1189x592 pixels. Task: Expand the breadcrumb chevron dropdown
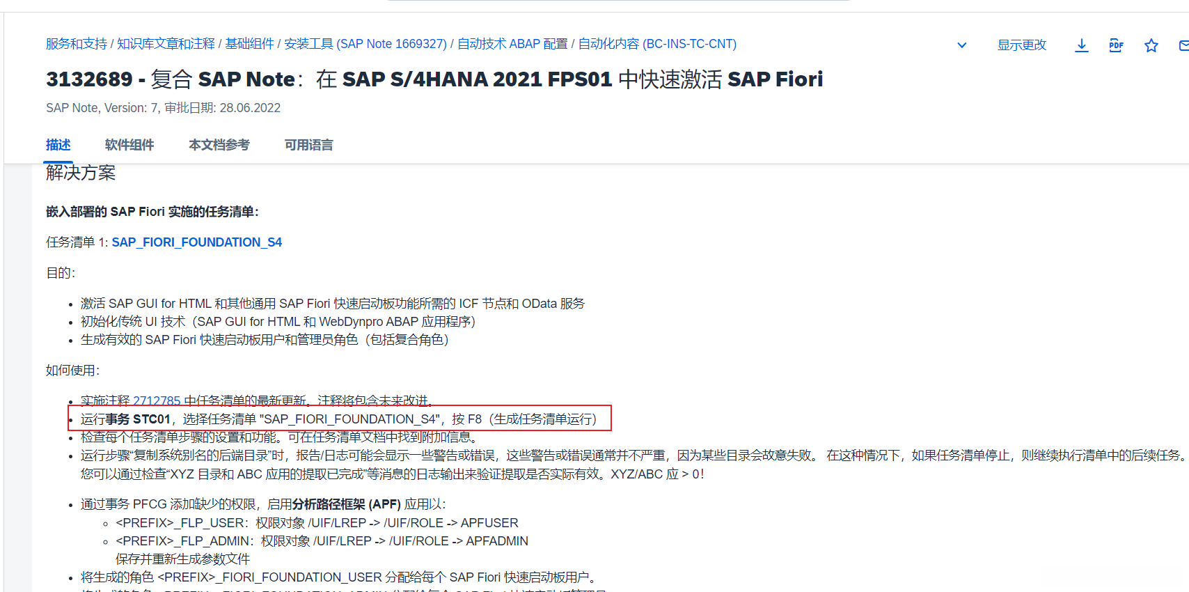962,45
